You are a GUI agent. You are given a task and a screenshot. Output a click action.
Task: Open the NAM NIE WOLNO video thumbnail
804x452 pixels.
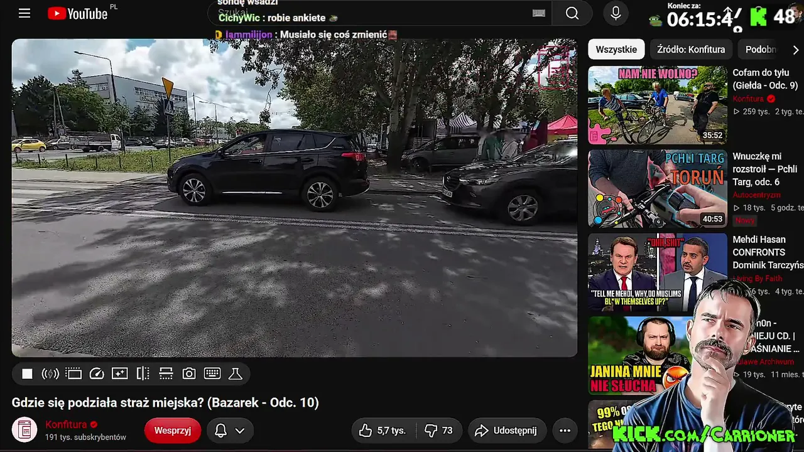coord(658,105)
